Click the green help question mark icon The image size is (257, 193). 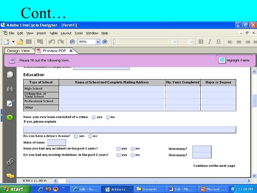point(10,118)
